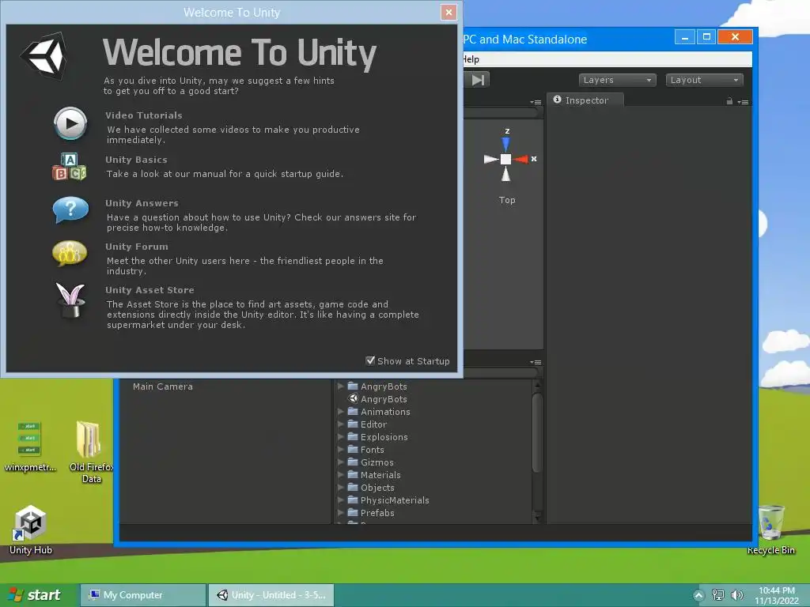Open the Inspector panel options menu icon

point(744,102)
